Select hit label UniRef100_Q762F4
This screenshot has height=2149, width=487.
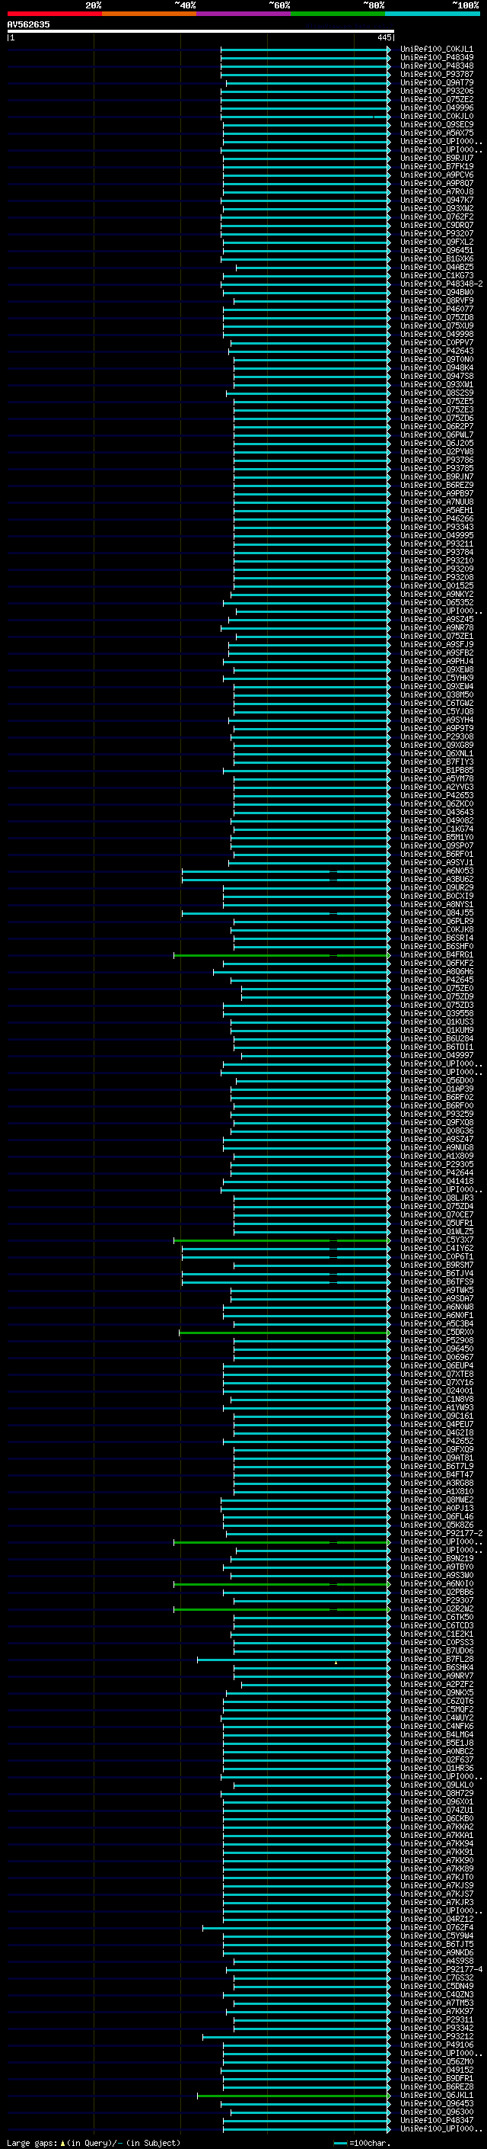[x=436, y=1928]
